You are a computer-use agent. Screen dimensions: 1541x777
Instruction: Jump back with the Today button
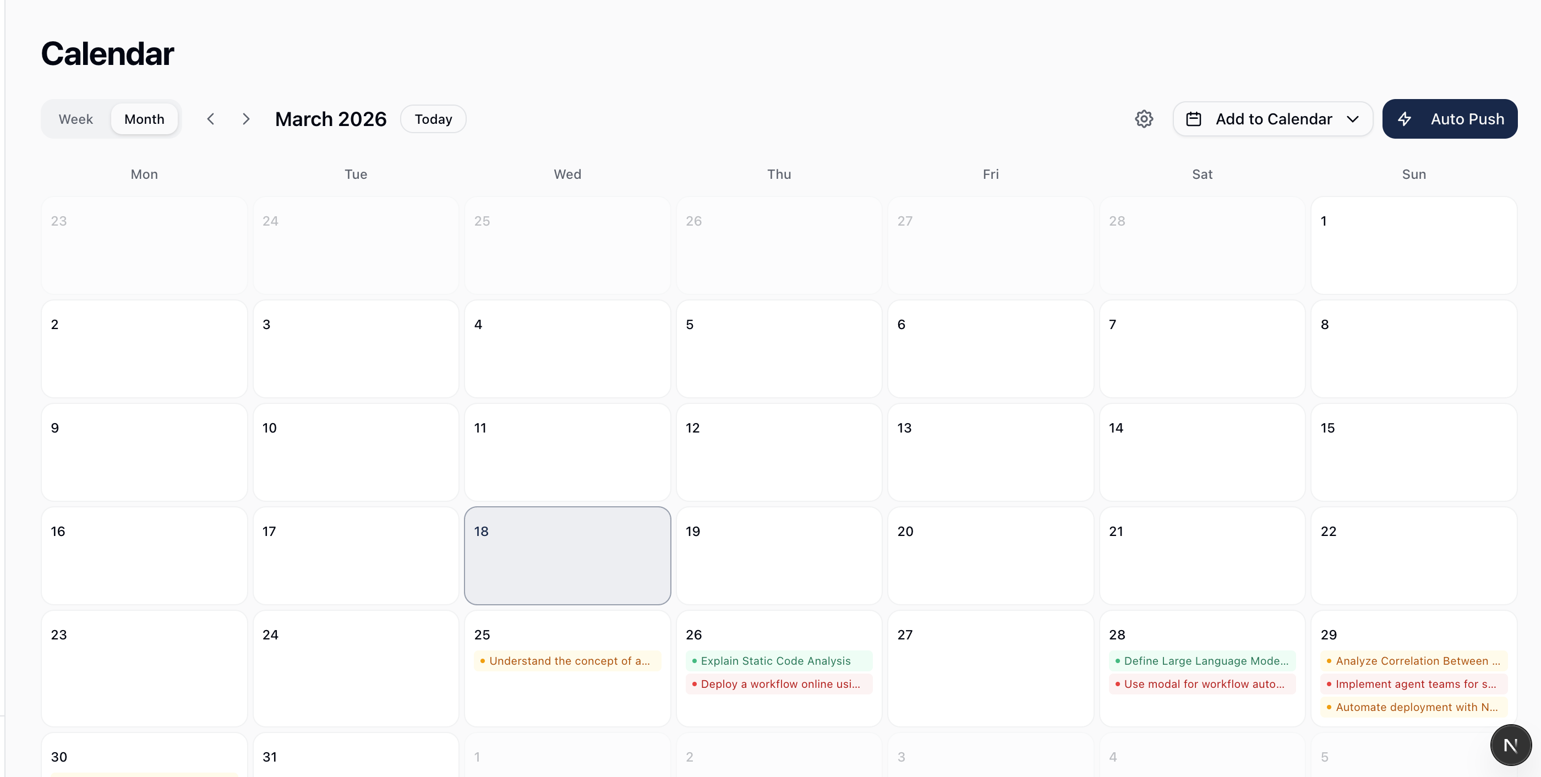pyautogui.click(x=433, y=118)
